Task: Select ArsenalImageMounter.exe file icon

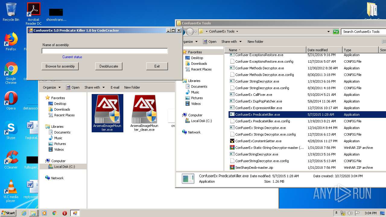Action: pyautogui.click(x=107, y=113)
